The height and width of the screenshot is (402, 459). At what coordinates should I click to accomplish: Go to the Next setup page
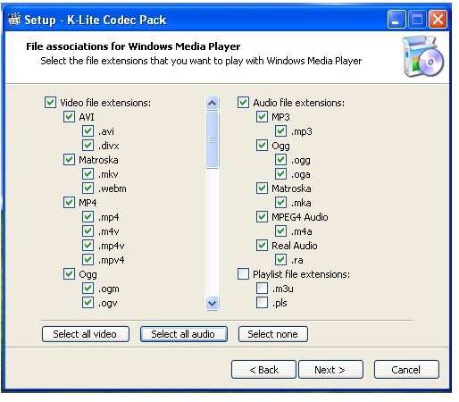click(330, 370)
